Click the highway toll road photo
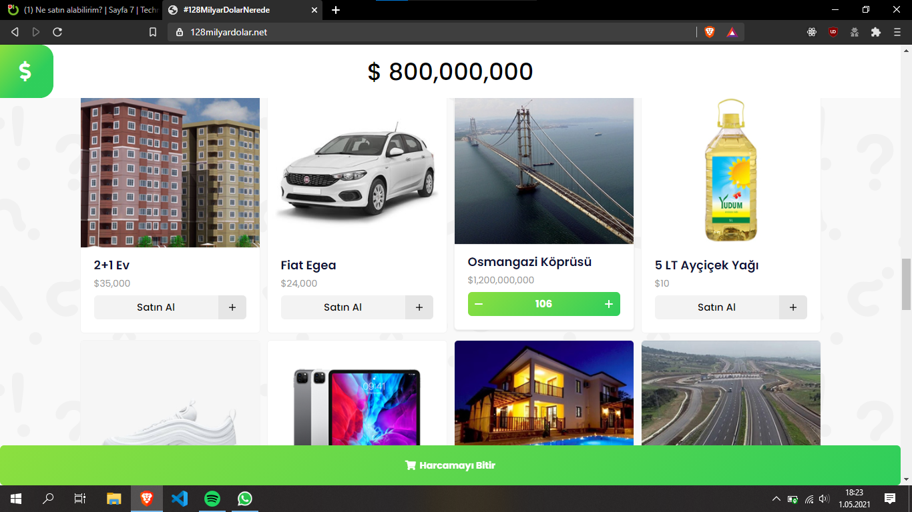The image size is (912, 512). click(x=731, y=393)
